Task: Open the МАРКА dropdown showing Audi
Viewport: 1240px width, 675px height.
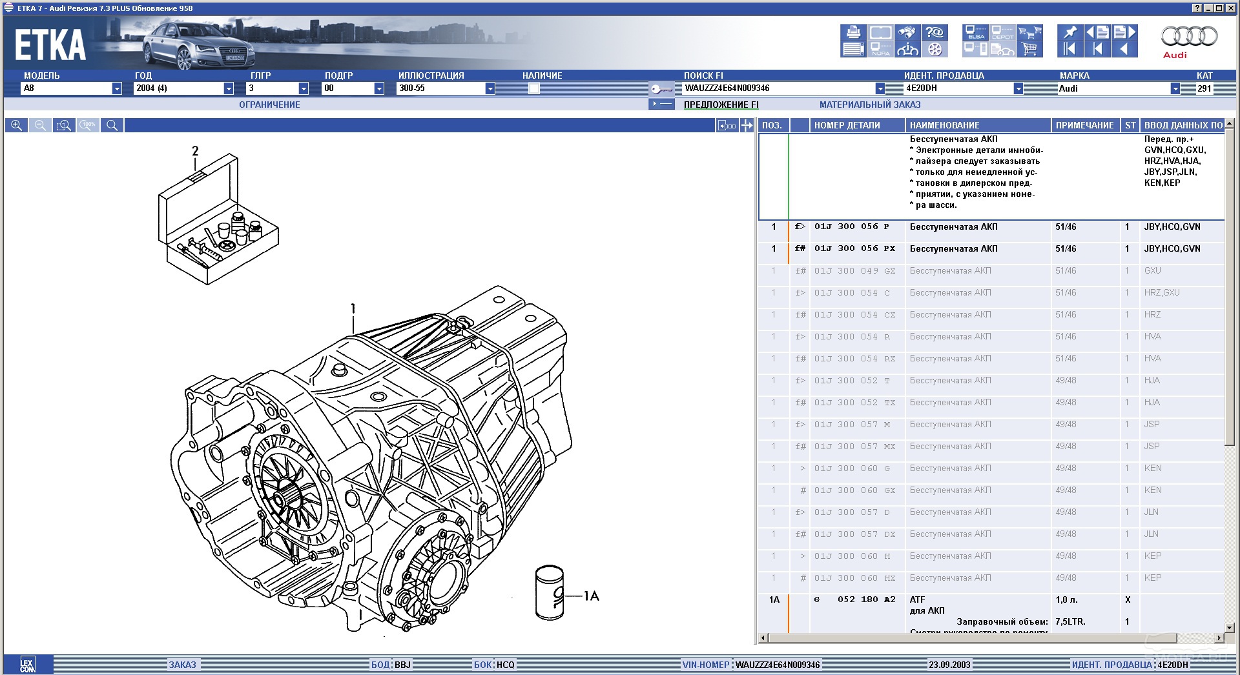Action: (x=1175, y=88)
